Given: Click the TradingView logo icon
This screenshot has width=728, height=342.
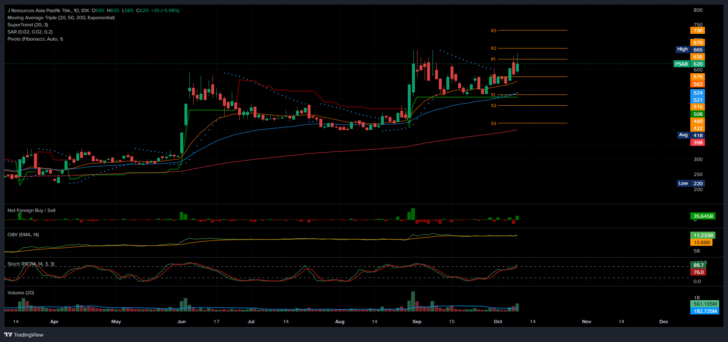Looking at the screenshot, I should pyautogui.click(x=8, y=334).
